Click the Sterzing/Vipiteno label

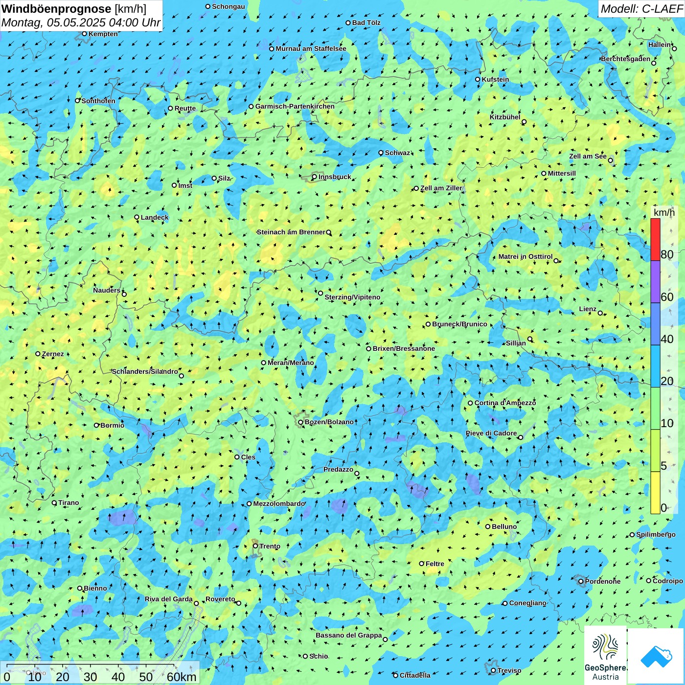click(352, 297)
